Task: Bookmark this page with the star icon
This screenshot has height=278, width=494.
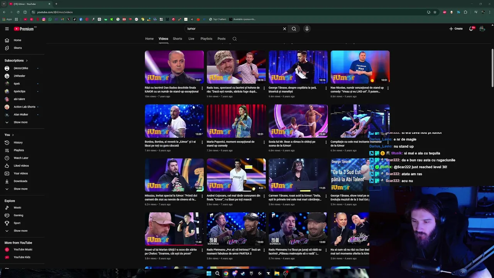Action: (435, 12)
